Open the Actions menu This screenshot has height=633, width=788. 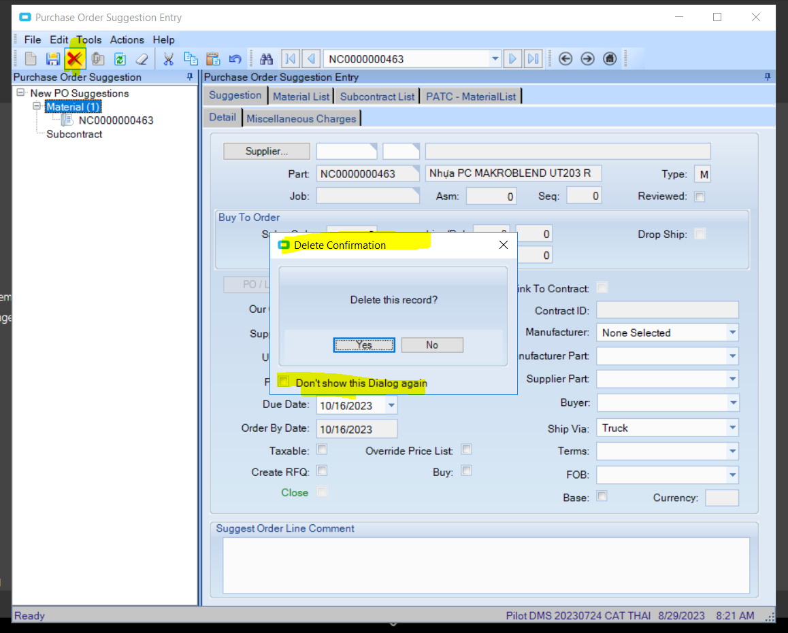(x=127, y=39)
